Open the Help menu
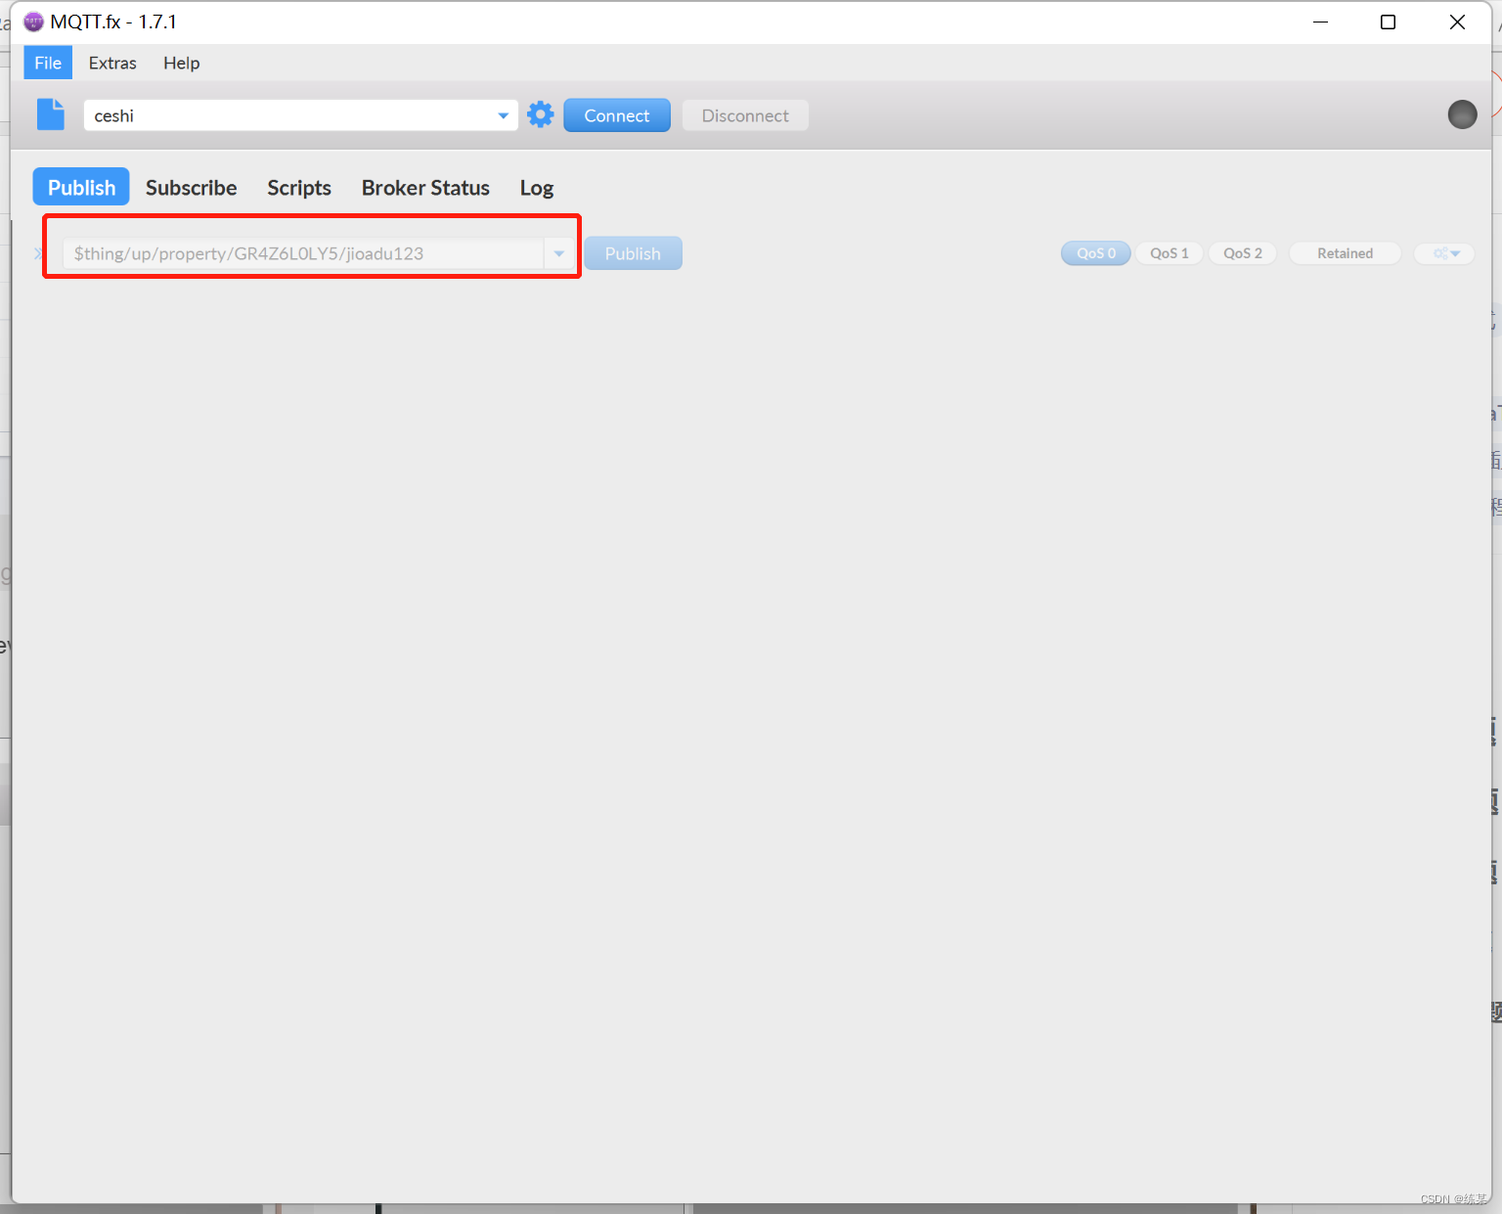 (181, 63)
